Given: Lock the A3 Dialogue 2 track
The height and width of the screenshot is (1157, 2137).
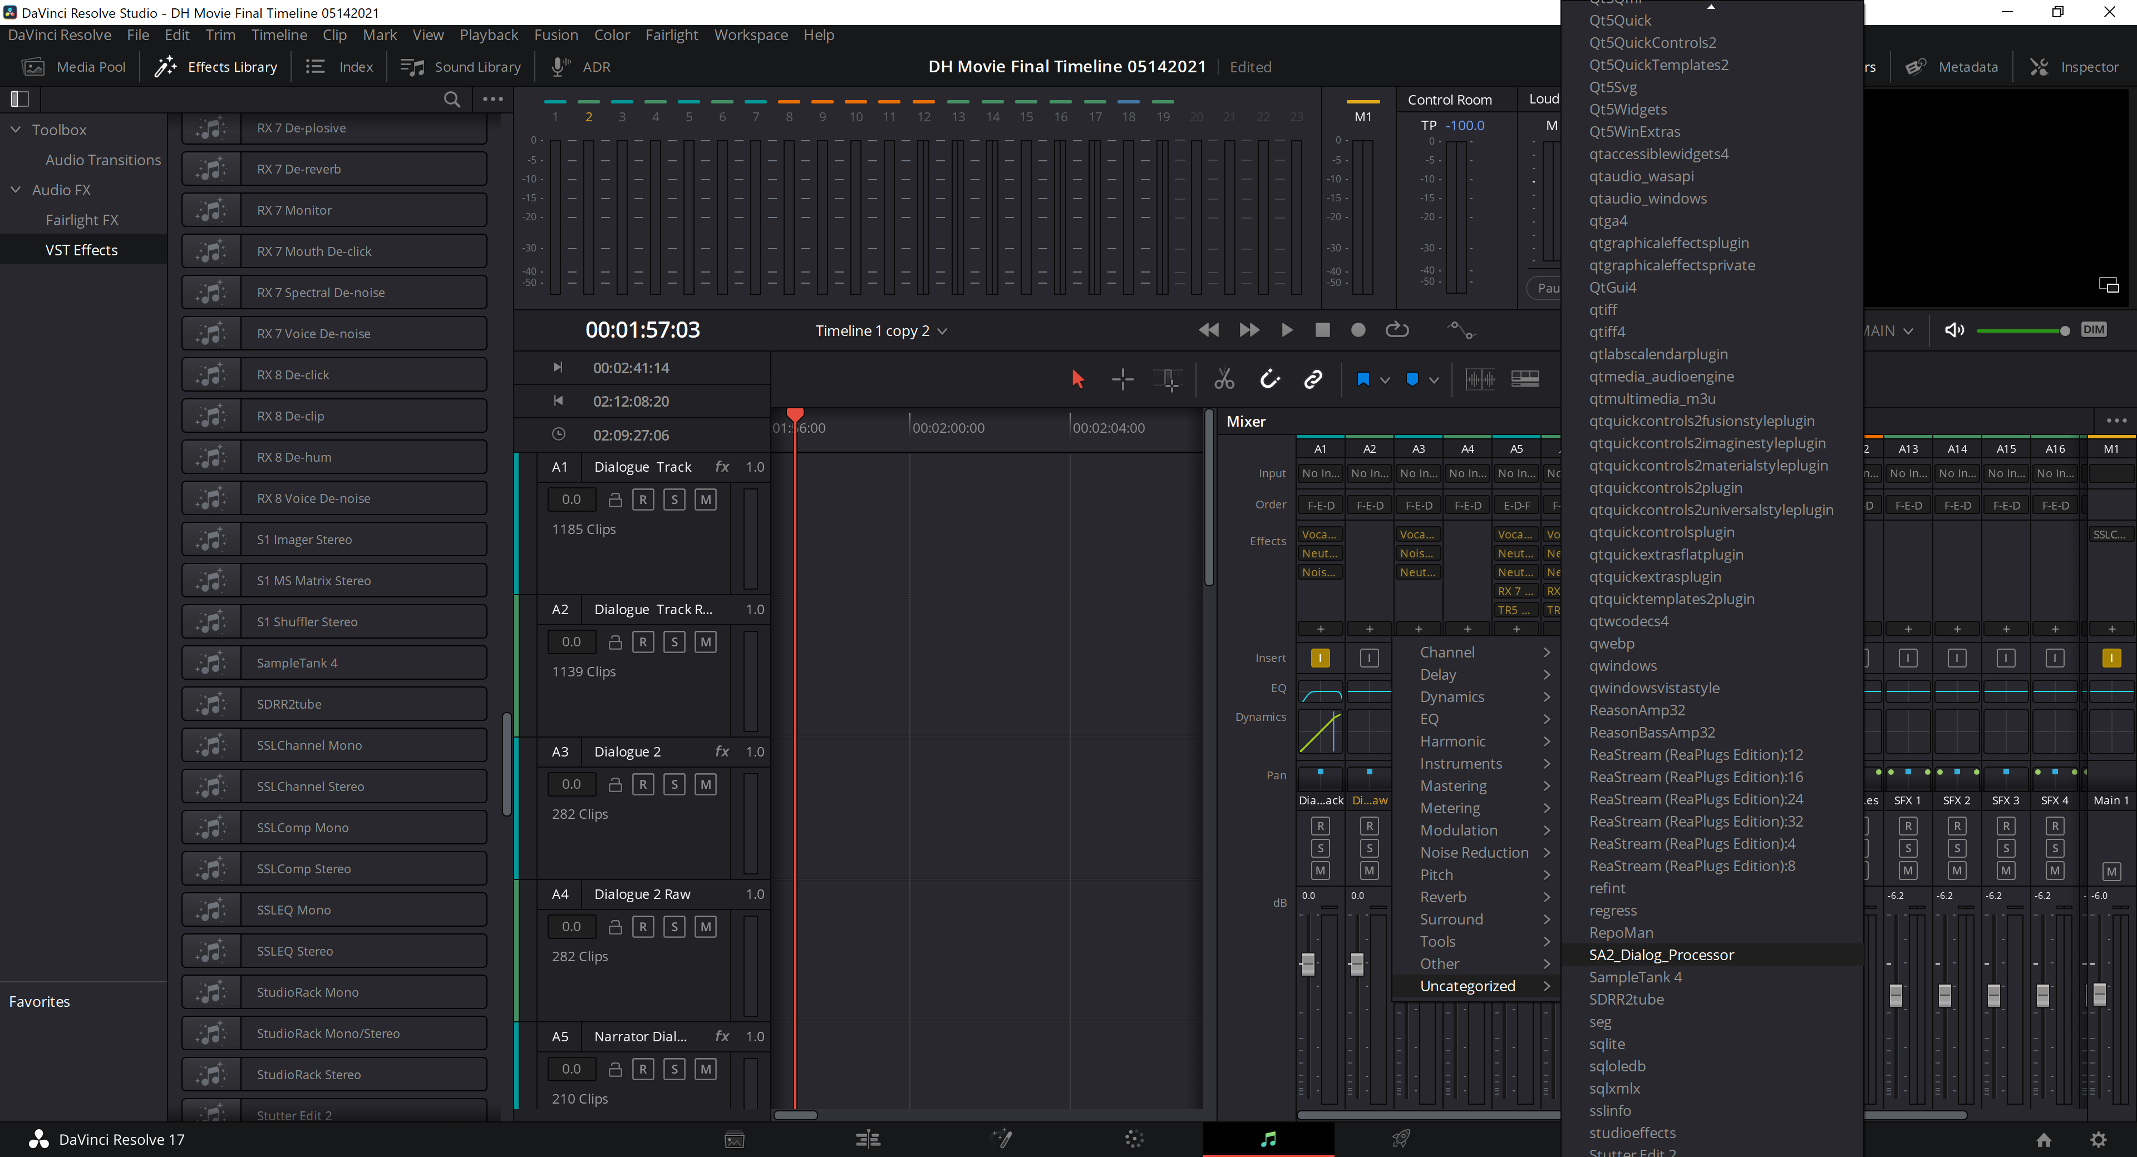Looking at the screenshot, I should [x=616, y=785].
